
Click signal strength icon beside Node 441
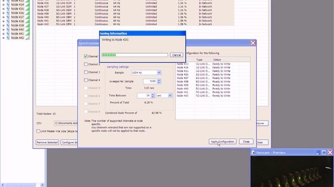pyautogui.click(x=28, y=34)
